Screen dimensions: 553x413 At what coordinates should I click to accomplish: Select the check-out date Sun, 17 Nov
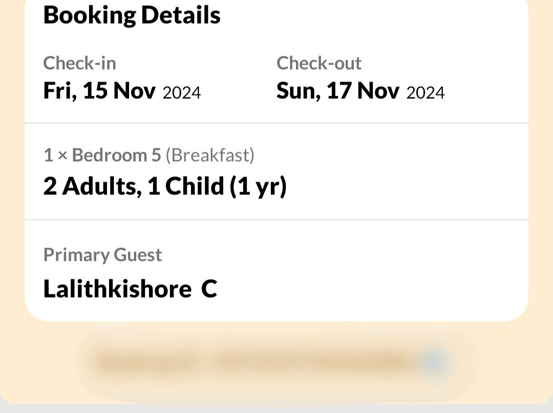point(360,90)
